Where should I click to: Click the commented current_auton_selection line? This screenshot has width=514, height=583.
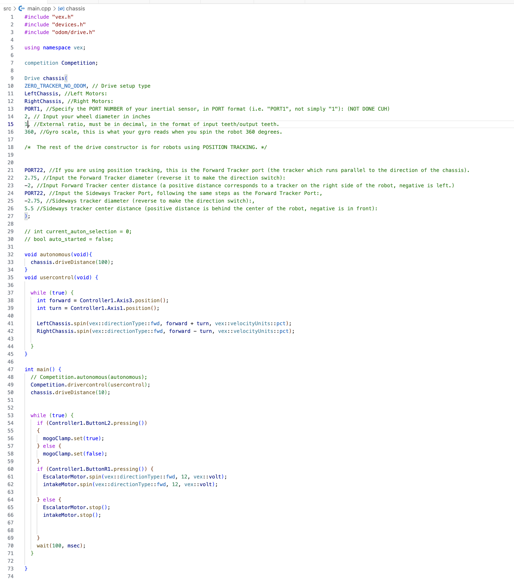point(78,231)
